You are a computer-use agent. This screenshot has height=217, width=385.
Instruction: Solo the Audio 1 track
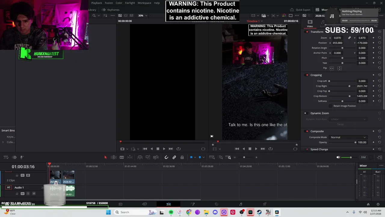click(x=28, y=193)
